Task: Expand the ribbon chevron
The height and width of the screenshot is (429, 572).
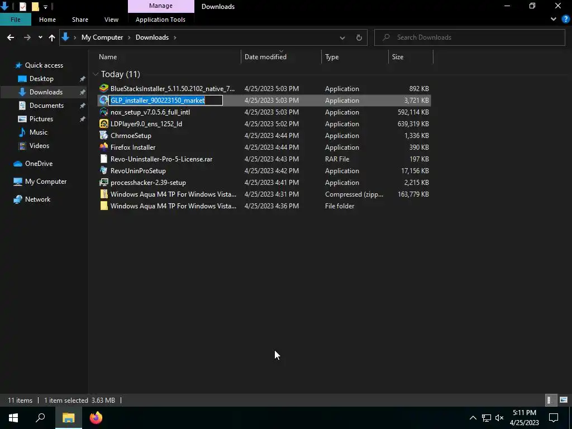Action: (x=554, y=20)
